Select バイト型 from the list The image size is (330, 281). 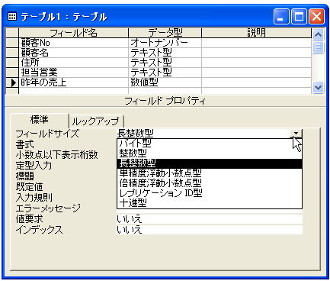[210, 144]
